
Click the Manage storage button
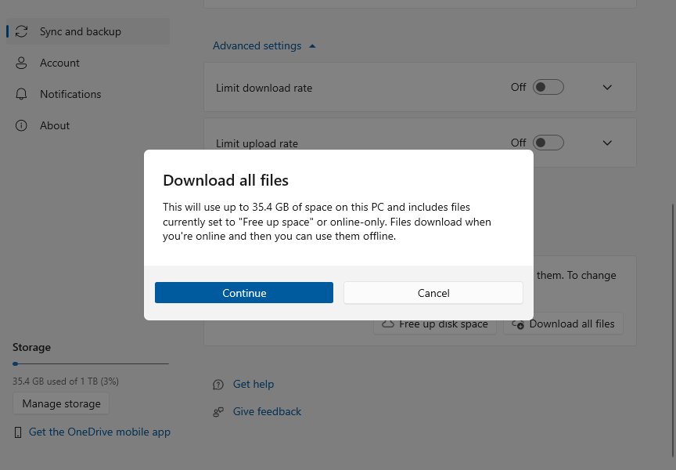click(x=61, y=403)
